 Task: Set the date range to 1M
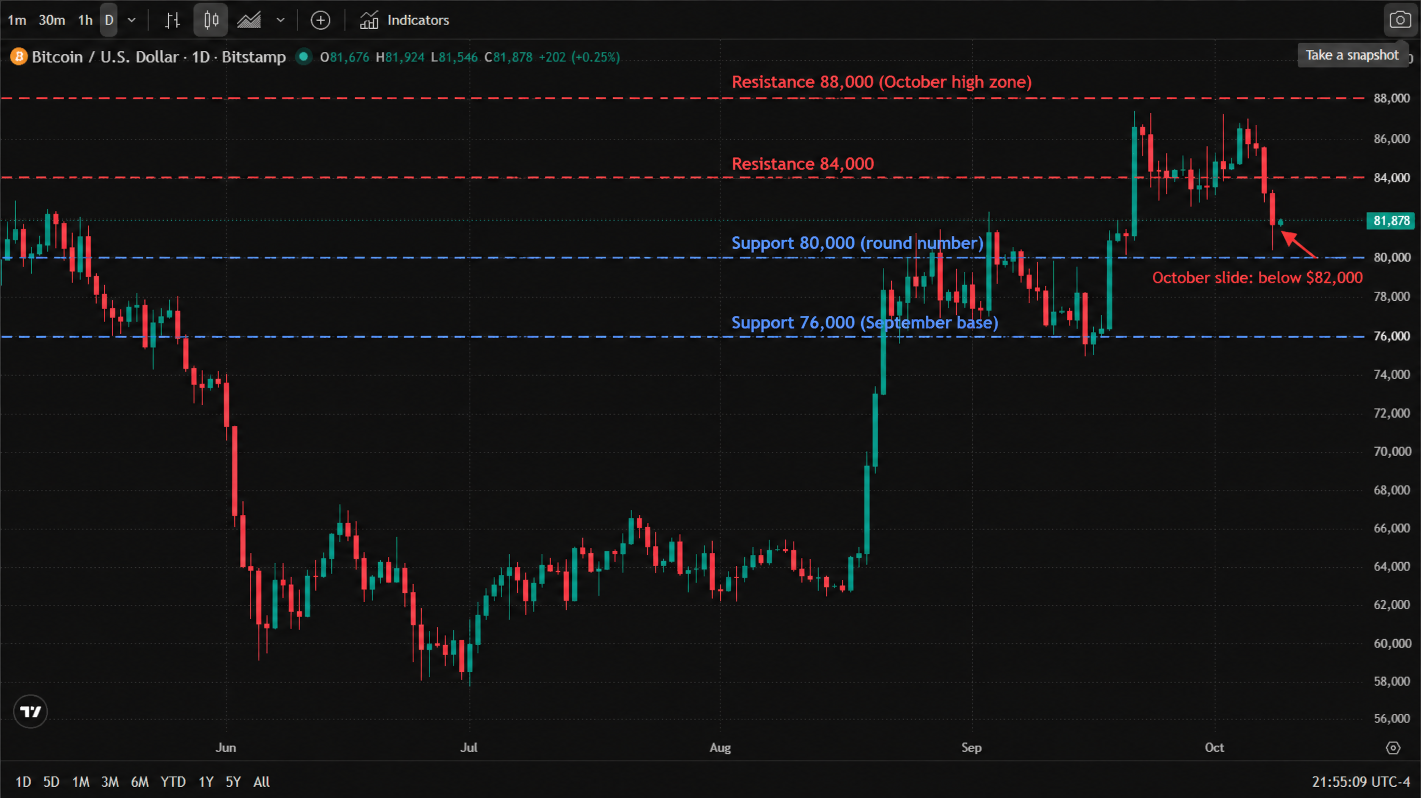81,782
